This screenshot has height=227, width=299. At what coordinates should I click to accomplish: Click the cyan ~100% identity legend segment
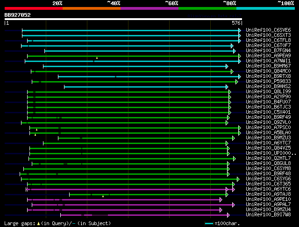point(265,8)
